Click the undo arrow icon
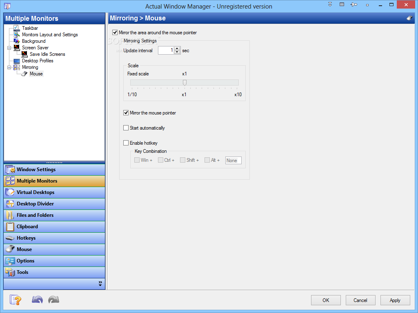Image resolution: width=418 pixels, height=313 pixels. point(37,300)
